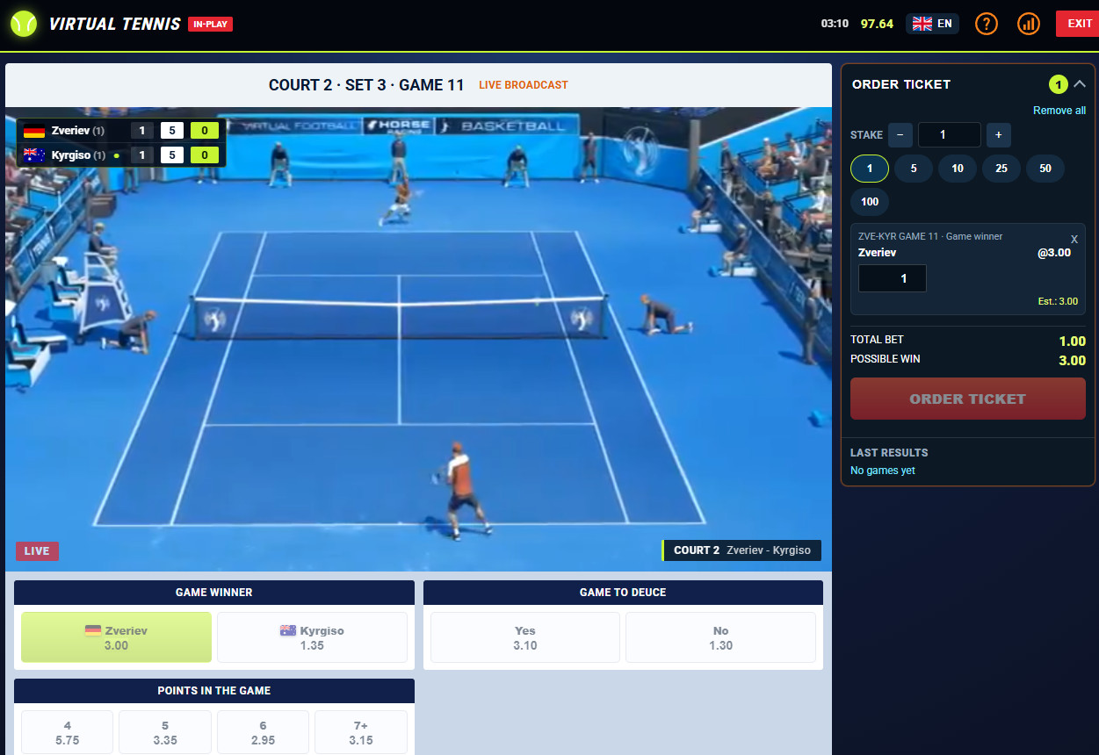
Task: Decrease stake with minus button
Action: pyautogui.click(x=900, y=135)
